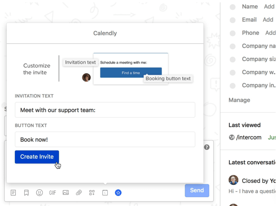
Task: Click 'Schedule a meeting with me:' preview text
Action: pos(124,62)
